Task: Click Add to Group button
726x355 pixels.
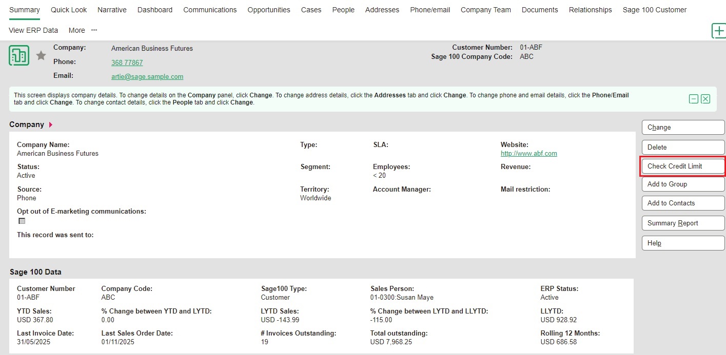Action: coord(682,184)
